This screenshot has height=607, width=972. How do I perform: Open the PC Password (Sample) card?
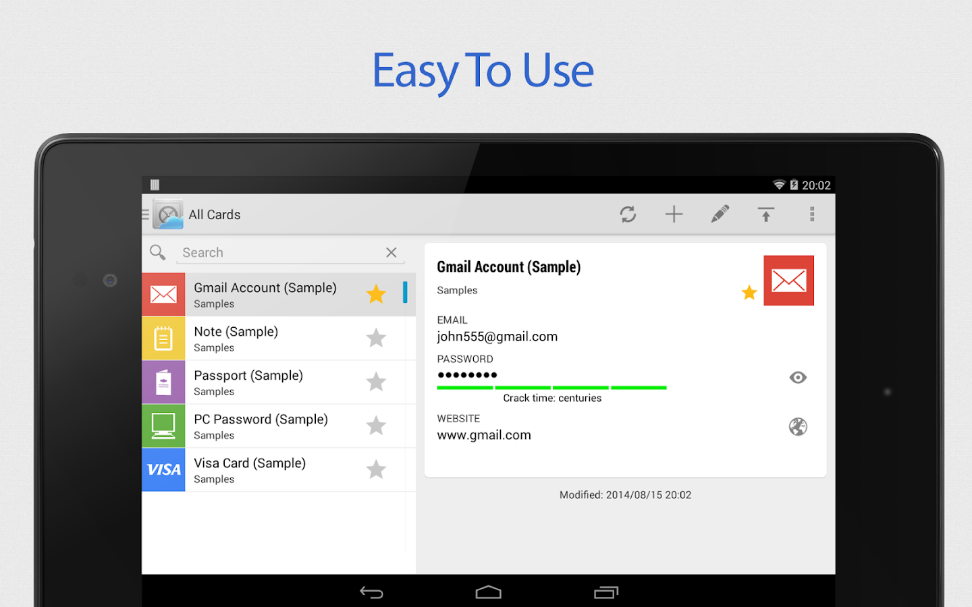pyautogui.click(x=279, y=426)
